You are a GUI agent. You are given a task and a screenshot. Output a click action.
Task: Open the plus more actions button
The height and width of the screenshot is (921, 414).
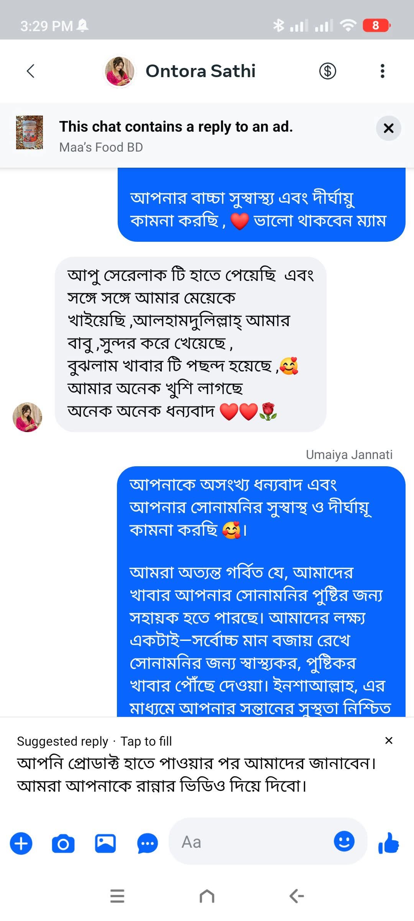21,843
